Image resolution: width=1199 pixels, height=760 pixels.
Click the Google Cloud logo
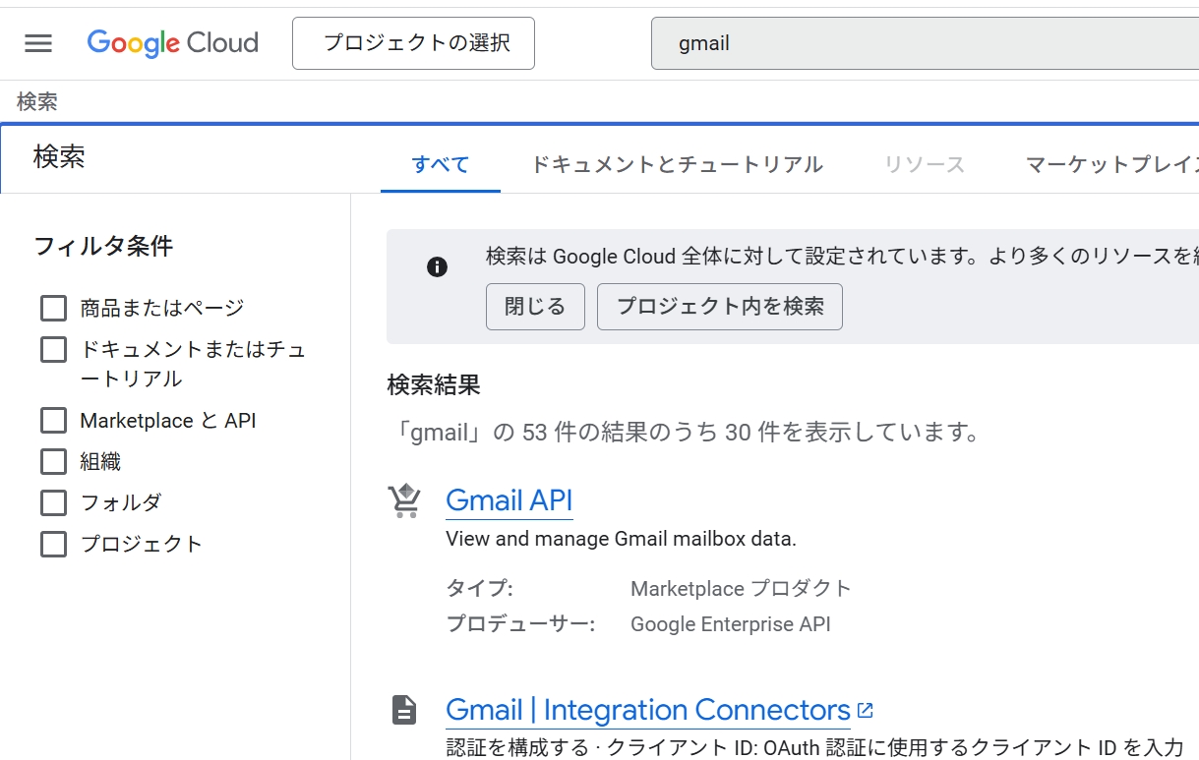(172, 43)
